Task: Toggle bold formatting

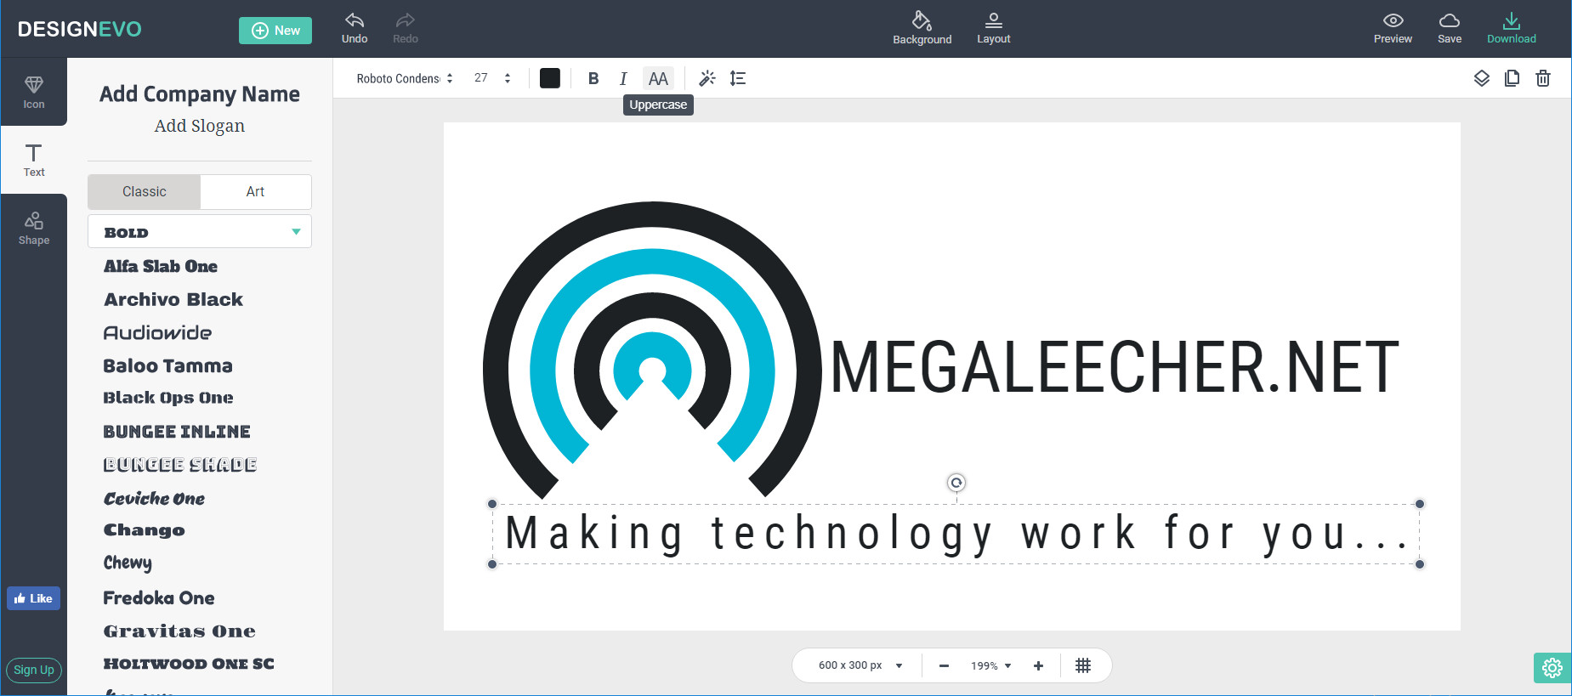Action: pos(593,78)
